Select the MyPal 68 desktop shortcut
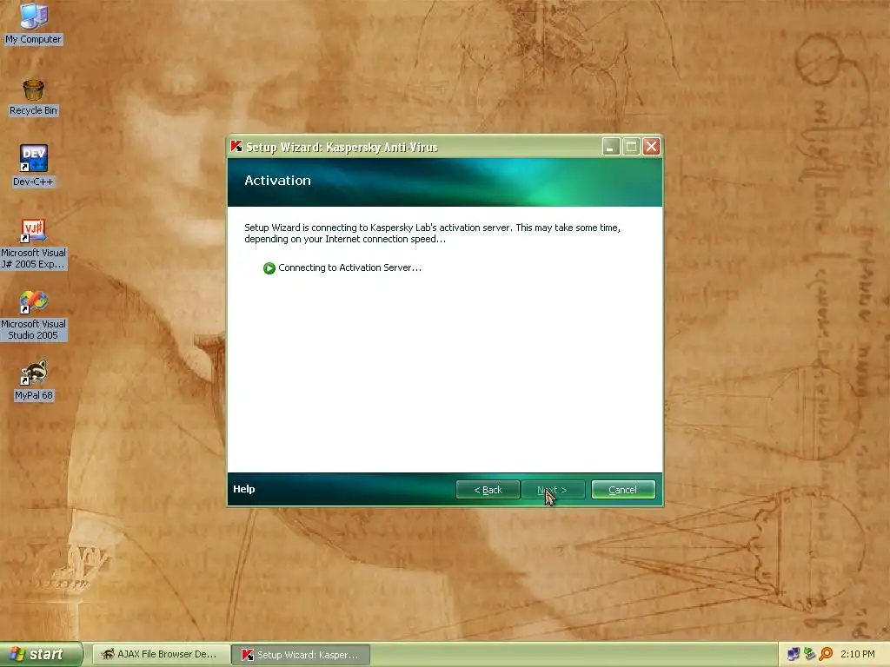890x667 pixels. (34, 380)
